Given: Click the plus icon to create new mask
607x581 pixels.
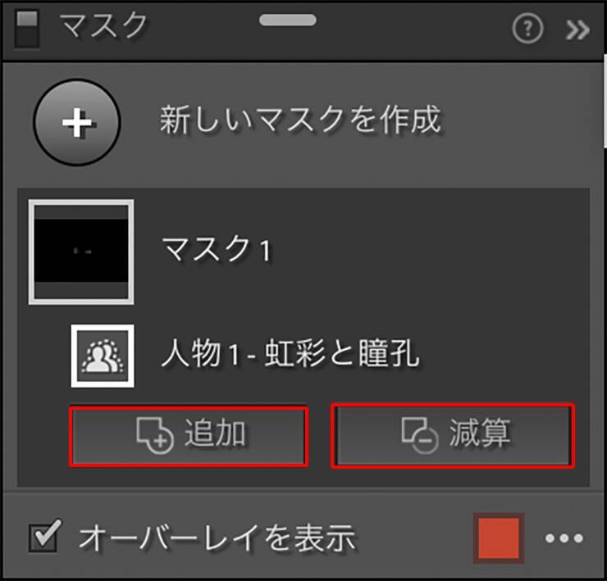Looking at the screenshot, I should tap(77, 122).
